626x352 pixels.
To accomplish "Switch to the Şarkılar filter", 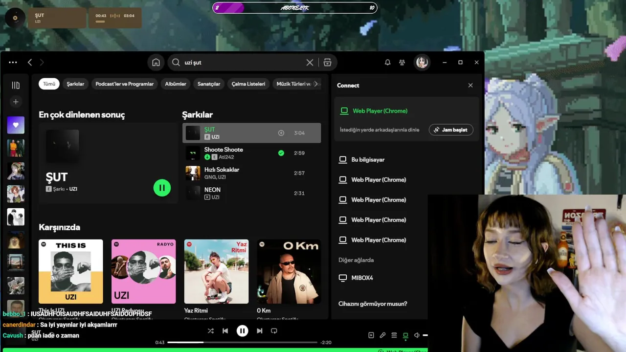I will coord(75,84).
